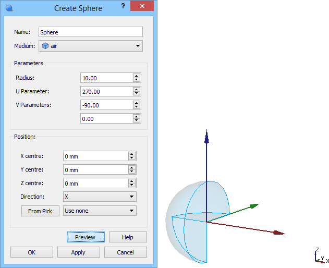The height and width of the screenshot is (268, 329).
Task: Increase the -90.00 V Parameter value
Action: (137, 103)
